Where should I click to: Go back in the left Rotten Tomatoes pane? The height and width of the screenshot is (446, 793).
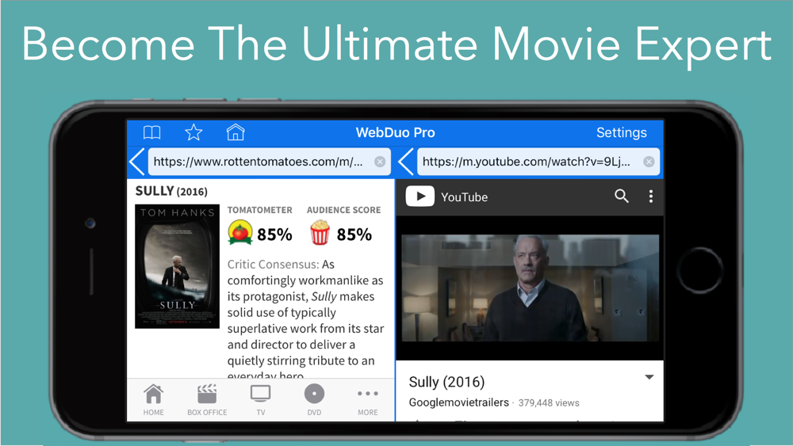click(137, 162)
